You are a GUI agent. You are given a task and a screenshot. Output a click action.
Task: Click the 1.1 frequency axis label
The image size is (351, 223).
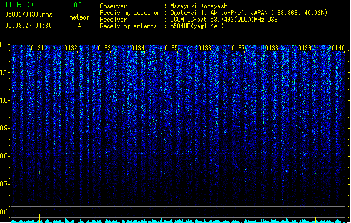[4, 73]
